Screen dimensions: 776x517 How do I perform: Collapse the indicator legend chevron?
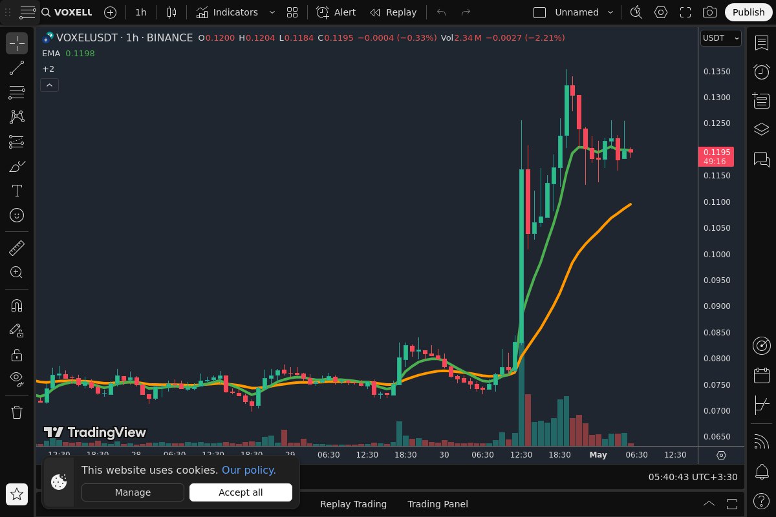49,85
